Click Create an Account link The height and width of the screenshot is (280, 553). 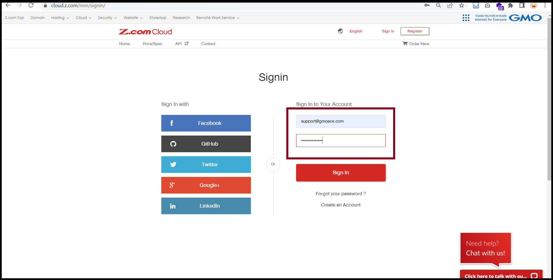point(341,205)
